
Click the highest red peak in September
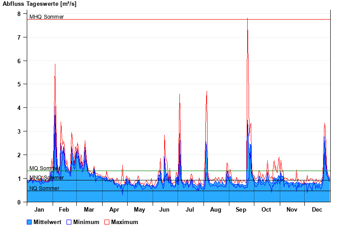pos(247,19)
